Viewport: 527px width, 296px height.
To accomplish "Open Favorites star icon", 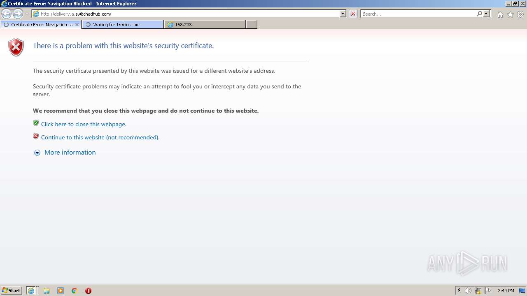I will (510, 14).
